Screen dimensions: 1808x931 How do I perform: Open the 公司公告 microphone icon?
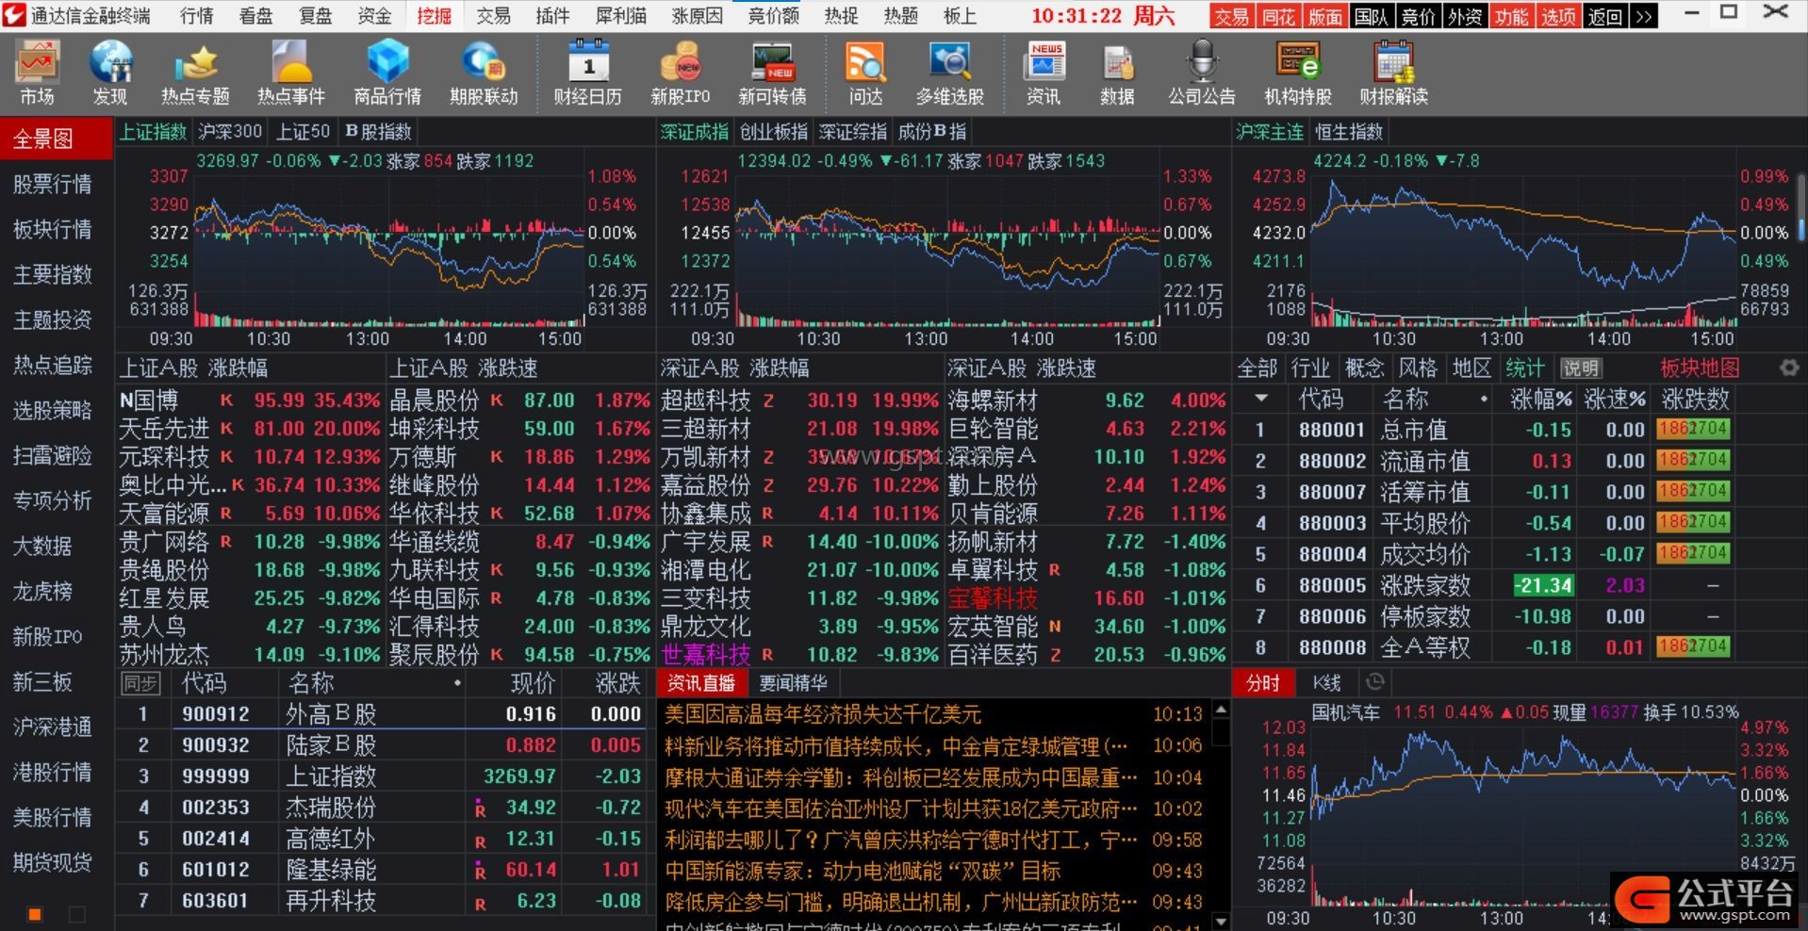(x=1202, y=73)
